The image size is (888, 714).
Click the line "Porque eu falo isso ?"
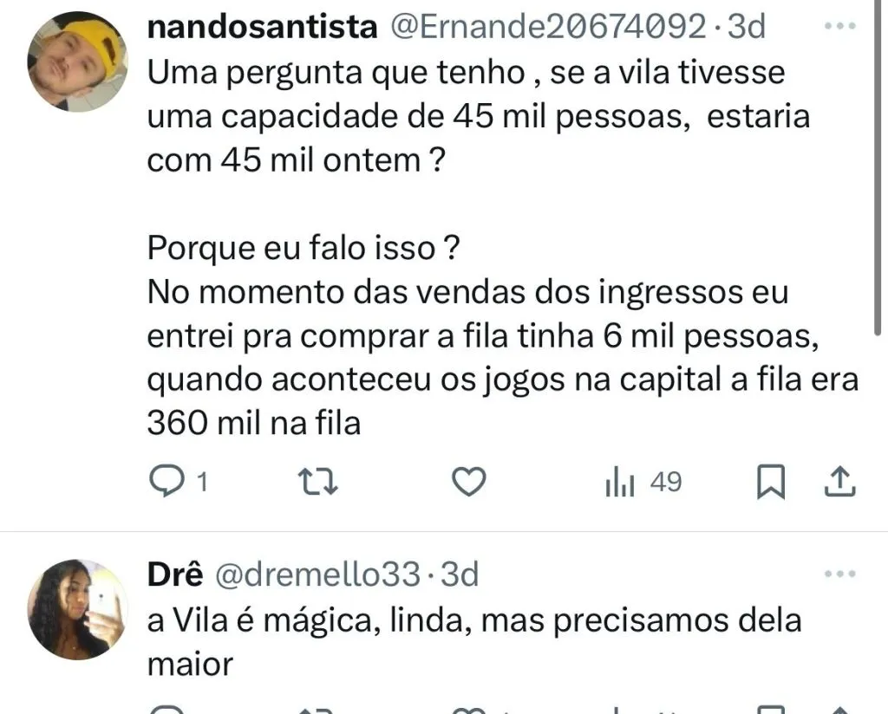click(303, 249)
